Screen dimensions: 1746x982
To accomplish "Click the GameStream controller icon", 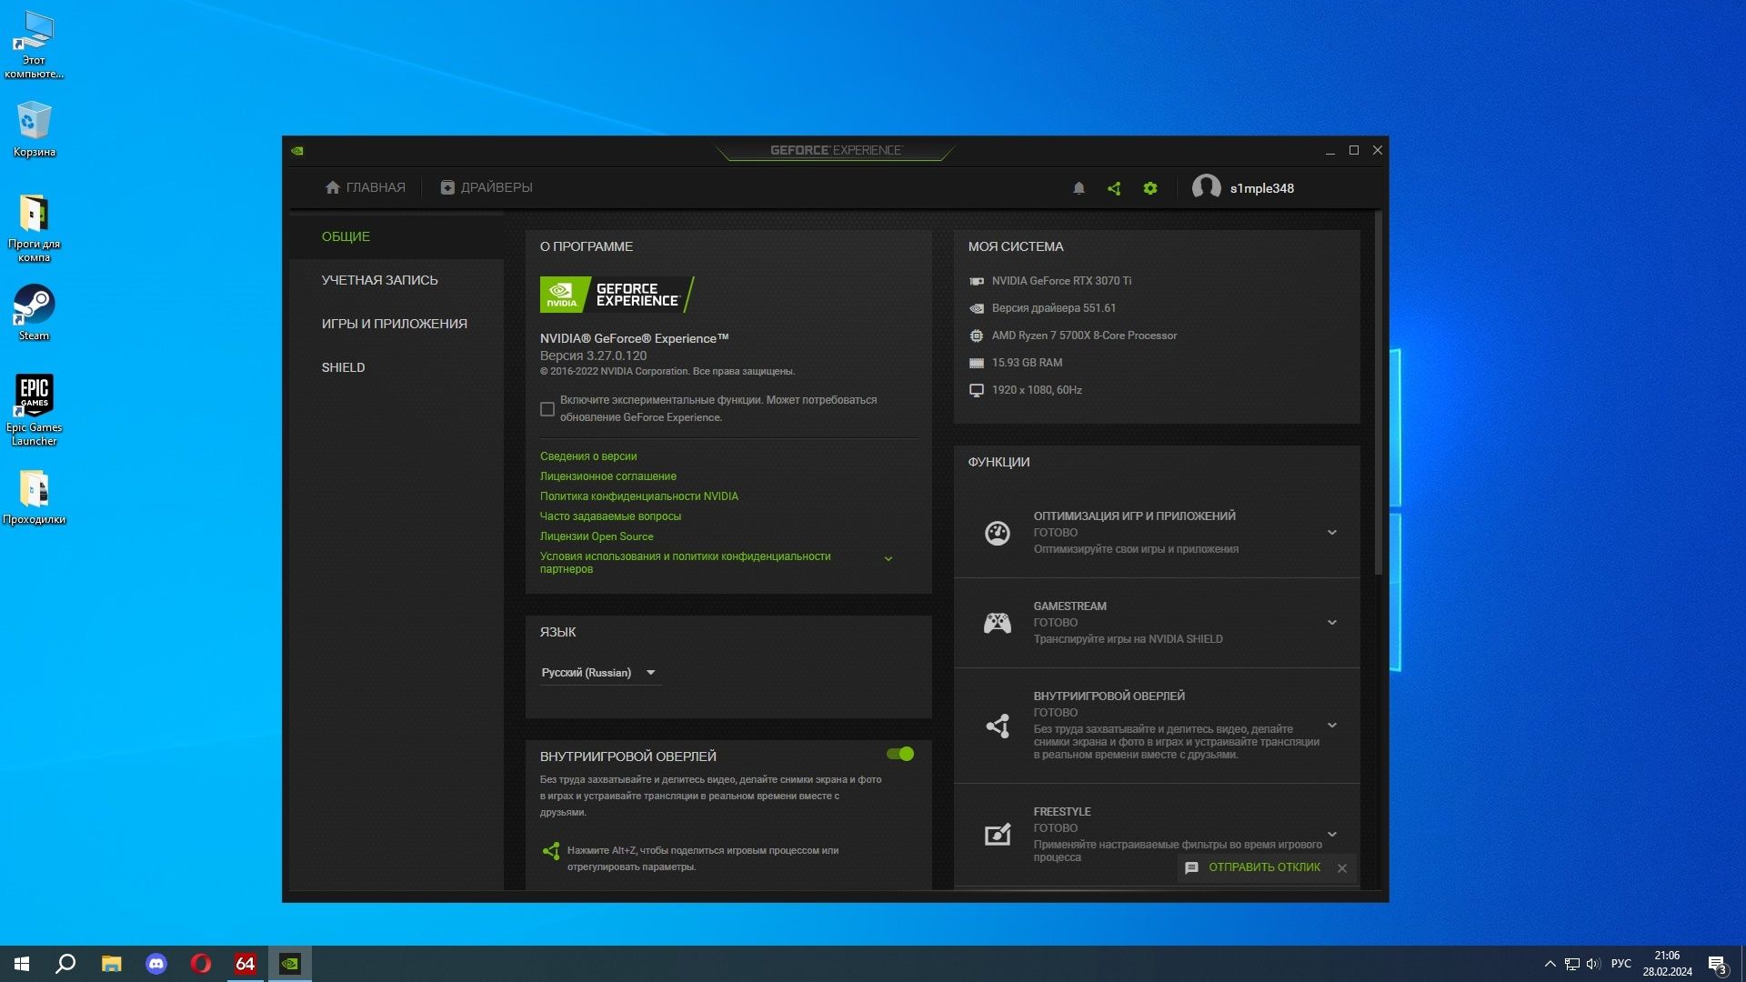I will tap(998, 623).
